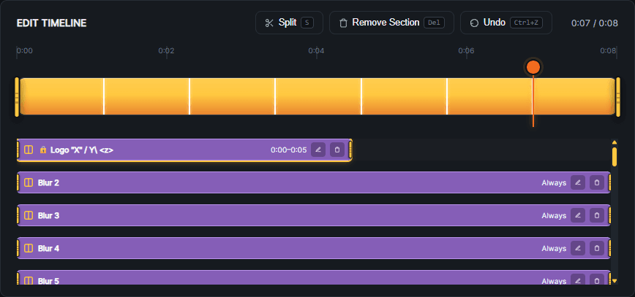Delete Blur 5 with its trash icon

tap(597, 279)
